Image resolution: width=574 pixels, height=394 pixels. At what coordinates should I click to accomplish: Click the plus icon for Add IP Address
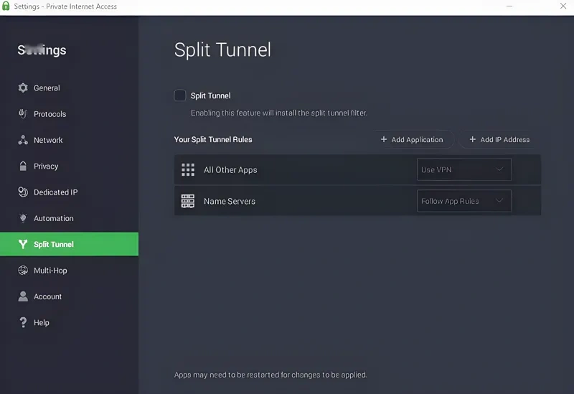(x=473, y=139)
